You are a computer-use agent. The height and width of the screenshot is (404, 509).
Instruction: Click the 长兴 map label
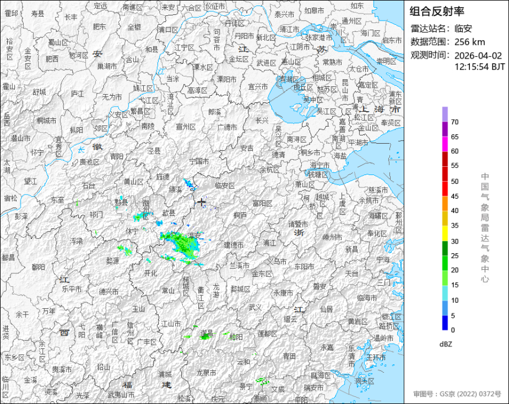[262, 121]
